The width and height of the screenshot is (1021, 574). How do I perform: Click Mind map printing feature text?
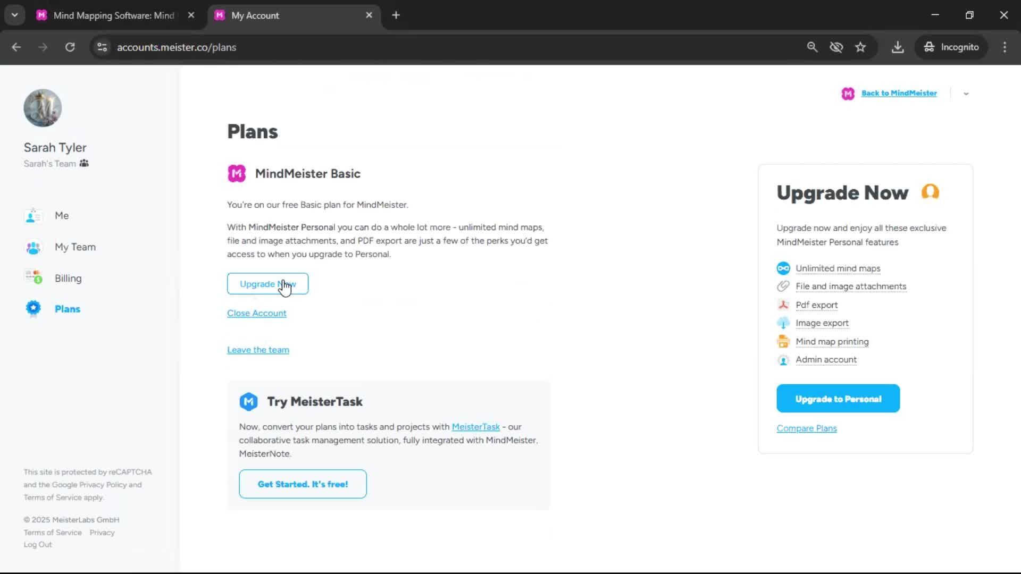pos(832,342)
